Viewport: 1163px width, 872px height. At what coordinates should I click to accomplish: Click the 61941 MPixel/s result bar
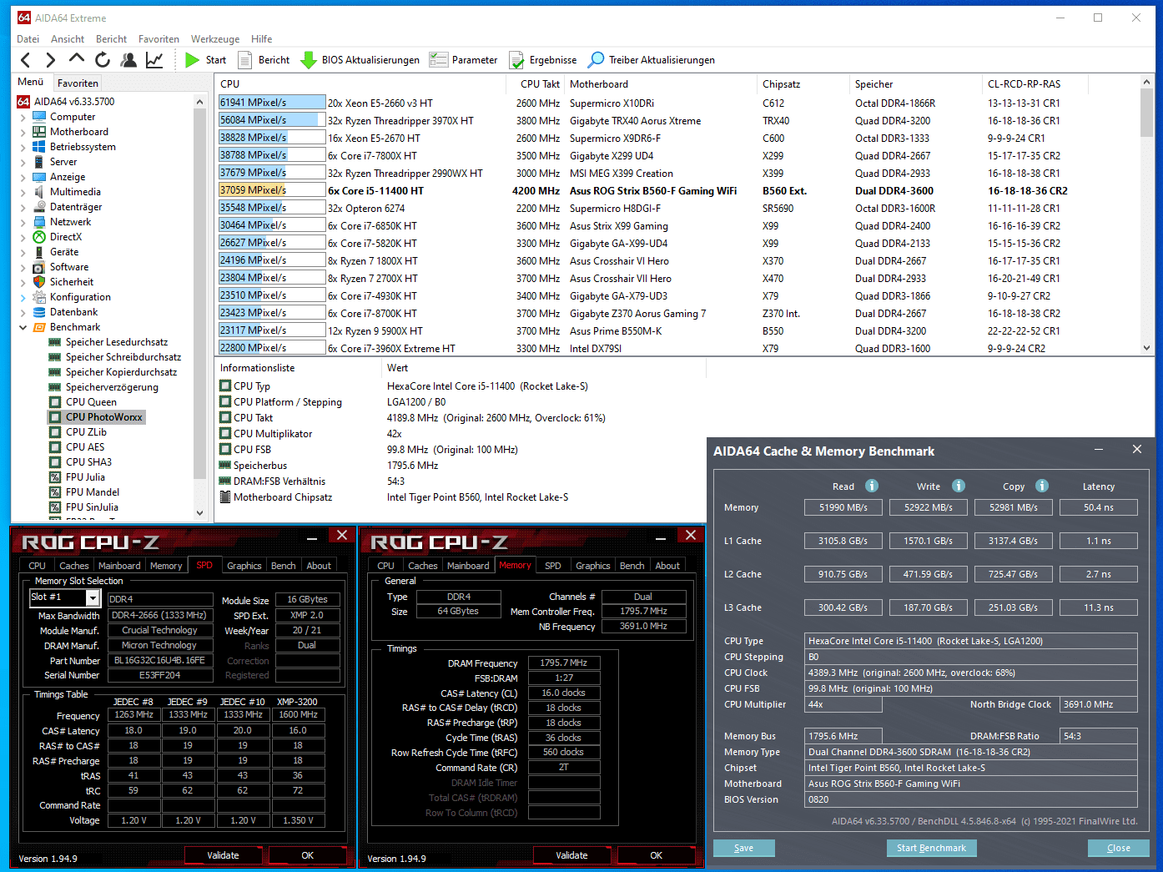point(272,103)
